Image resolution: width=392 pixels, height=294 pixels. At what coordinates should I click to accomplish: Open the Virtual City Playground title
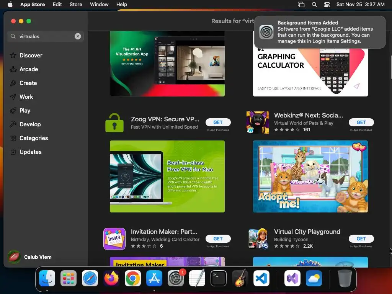(307, 232)
